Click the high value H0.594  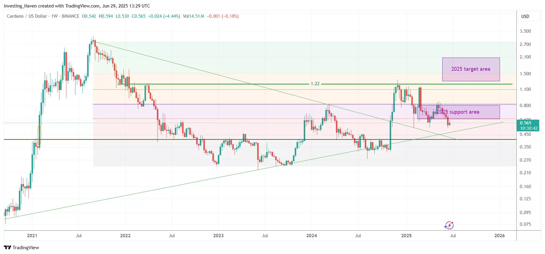(x=106, y=16)
